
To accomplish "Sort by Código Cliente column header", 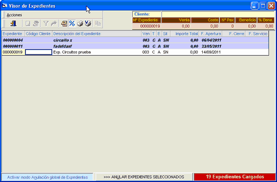I will point(38,34).
